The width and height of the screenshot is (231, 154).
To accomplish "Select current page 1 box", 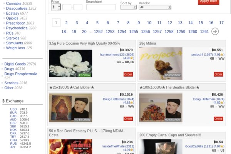I will click(56, 23).
